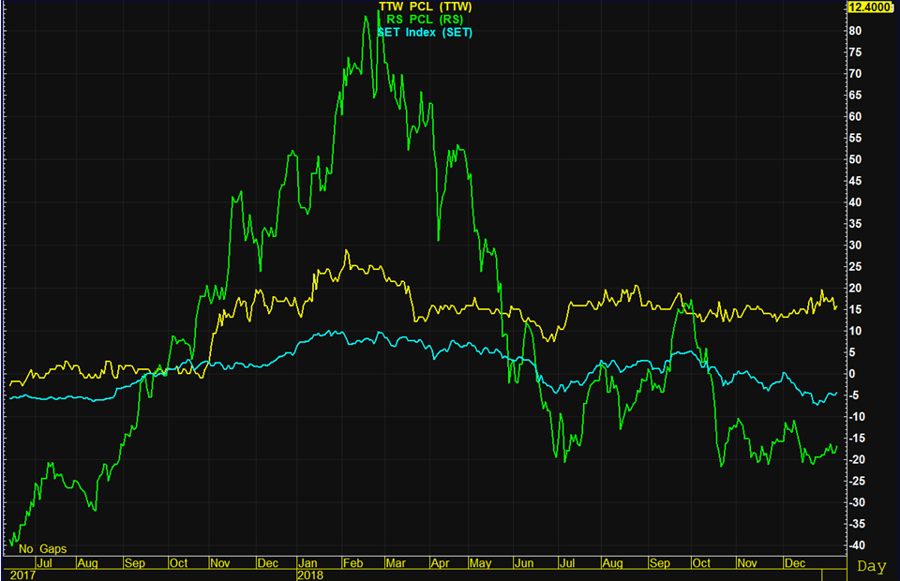Click the TTW PCL (TTW) legend label
Viewport: 900px width, 581px height.
coord(426,7)
